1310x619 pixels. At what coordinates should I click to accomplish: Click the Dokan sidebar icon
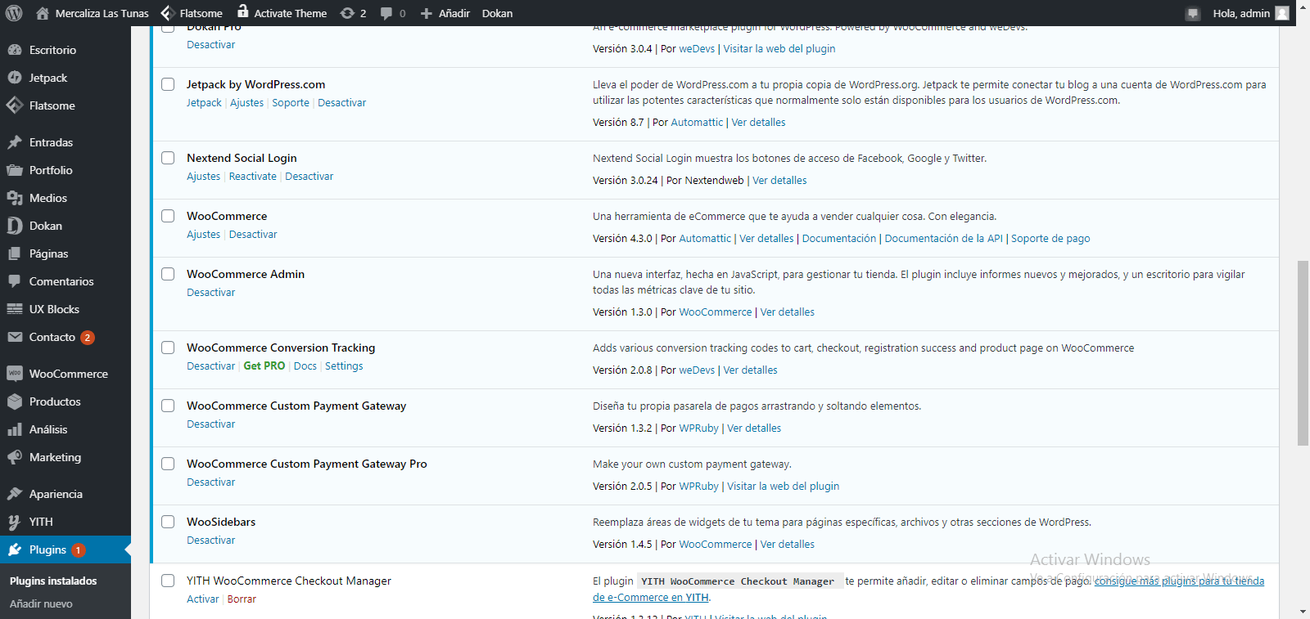(15, 226)
